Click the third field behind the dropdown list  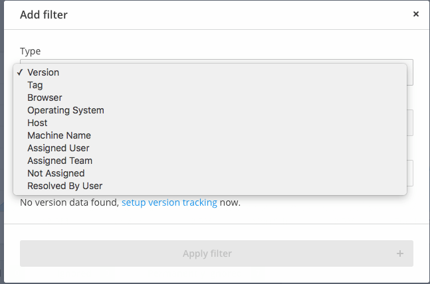[409, 173]
